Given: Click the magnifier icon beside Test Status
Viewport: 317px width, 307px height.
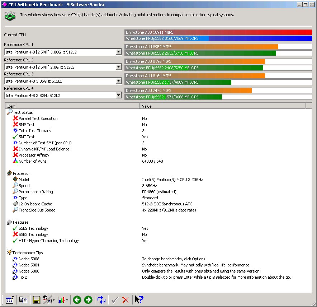Looking at the screenshot, I should coord(9,112).
